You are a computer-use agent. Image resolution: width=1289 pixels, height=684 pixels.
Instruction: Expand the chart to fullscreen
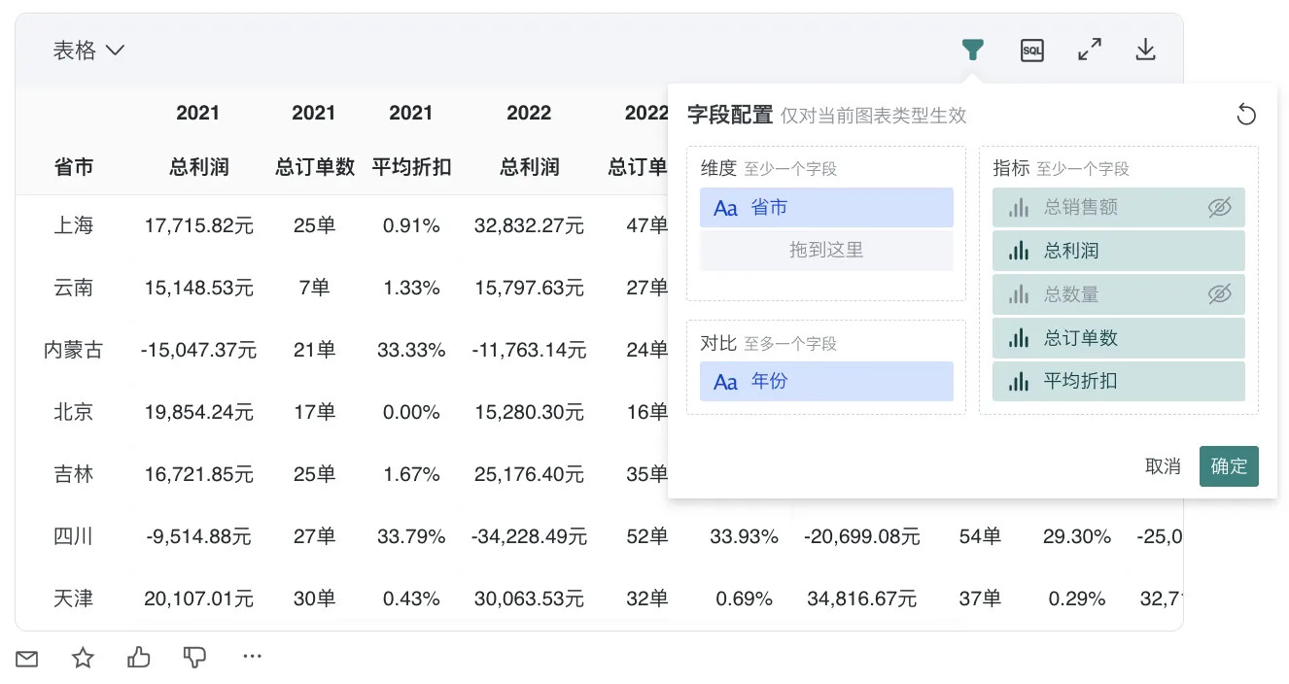click(x=1090, y=51)
